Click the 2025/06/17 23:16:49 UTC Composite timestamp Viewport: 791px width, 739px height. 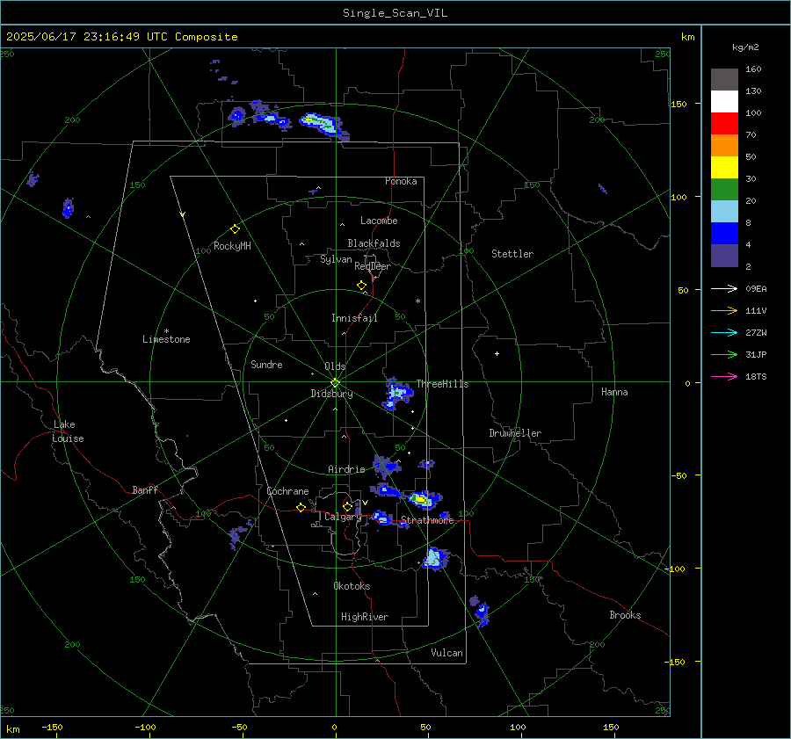coord(121,37)
